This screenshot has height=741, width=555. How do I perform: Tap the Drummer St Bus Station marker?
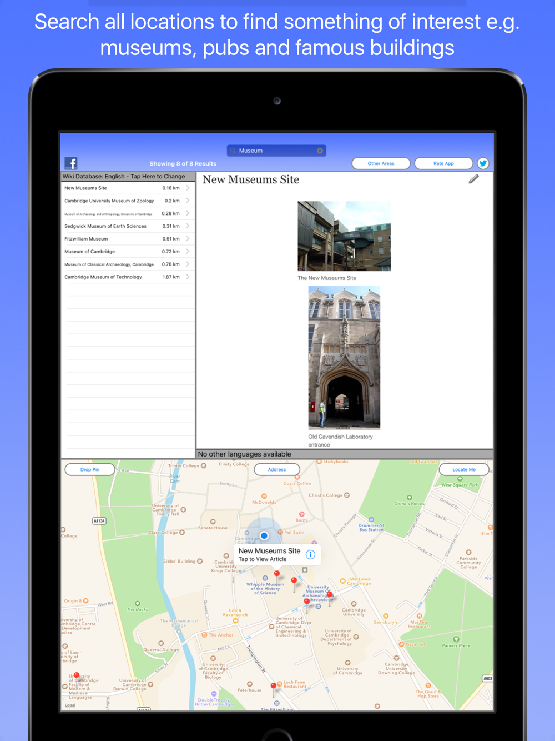371,520
